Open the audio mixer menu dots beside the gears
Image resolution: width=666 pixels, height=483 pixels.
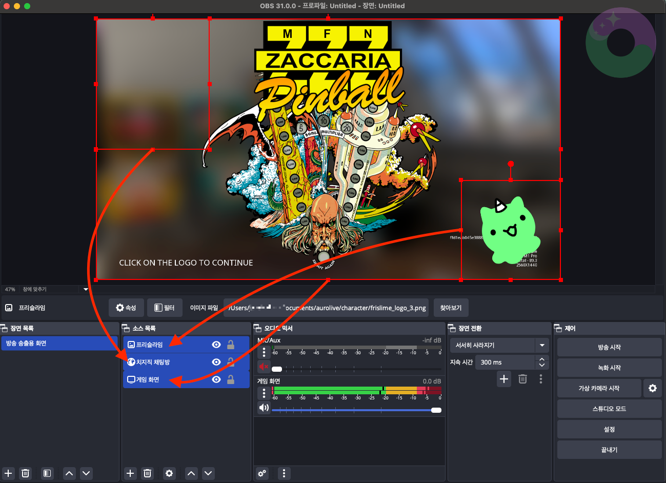(284, 473)
